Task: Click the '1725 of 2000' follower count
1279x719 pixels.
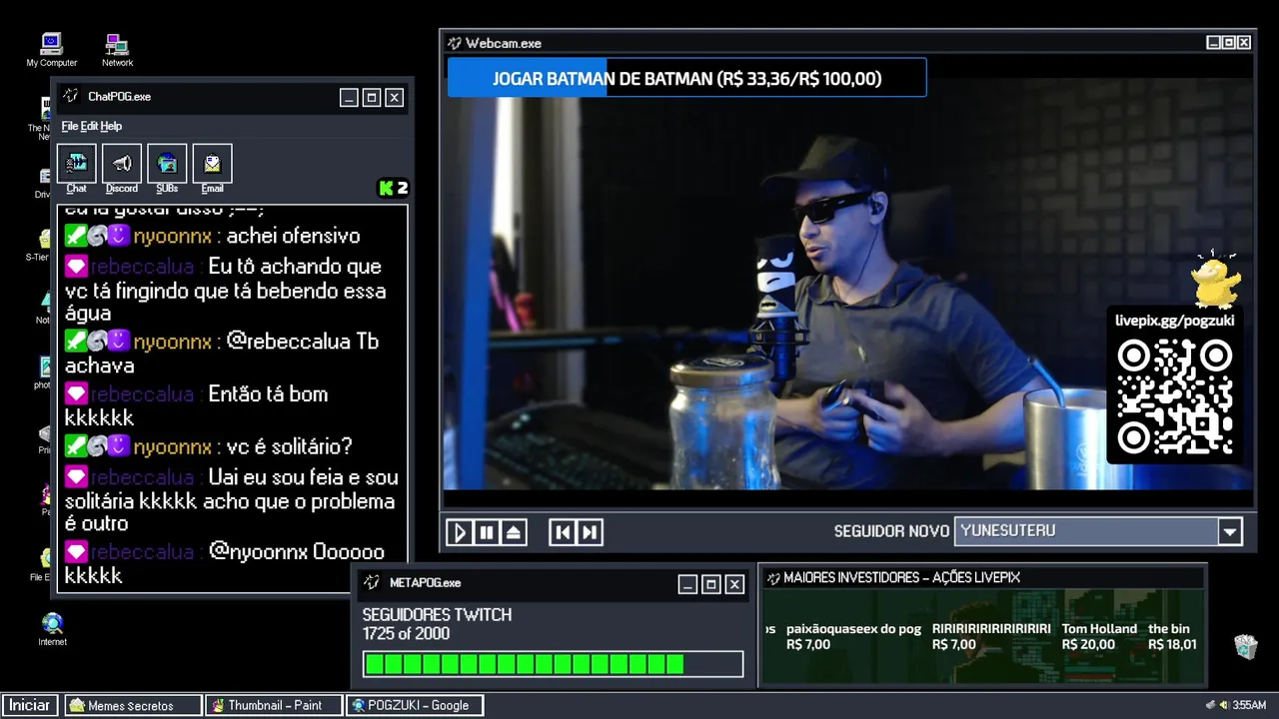Action: (x=406, y=634)
